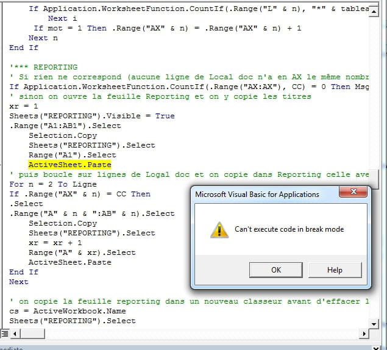
Task: Close the Microsoft Visual Basic for Applications dialog
Action: [353, 191]
